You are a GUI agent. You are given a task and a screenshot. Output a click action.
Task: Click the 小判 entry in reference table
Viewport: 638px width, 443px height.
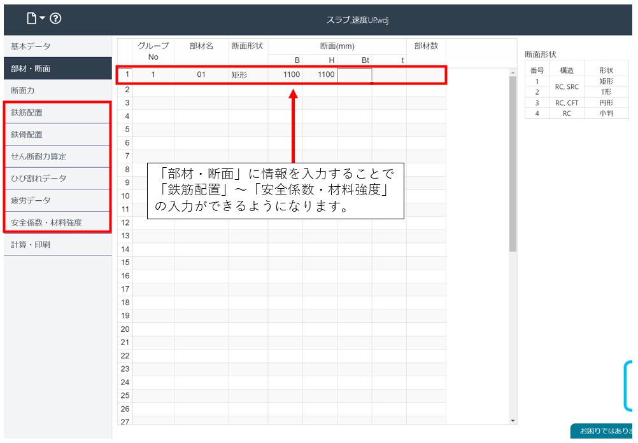(606, 113)
